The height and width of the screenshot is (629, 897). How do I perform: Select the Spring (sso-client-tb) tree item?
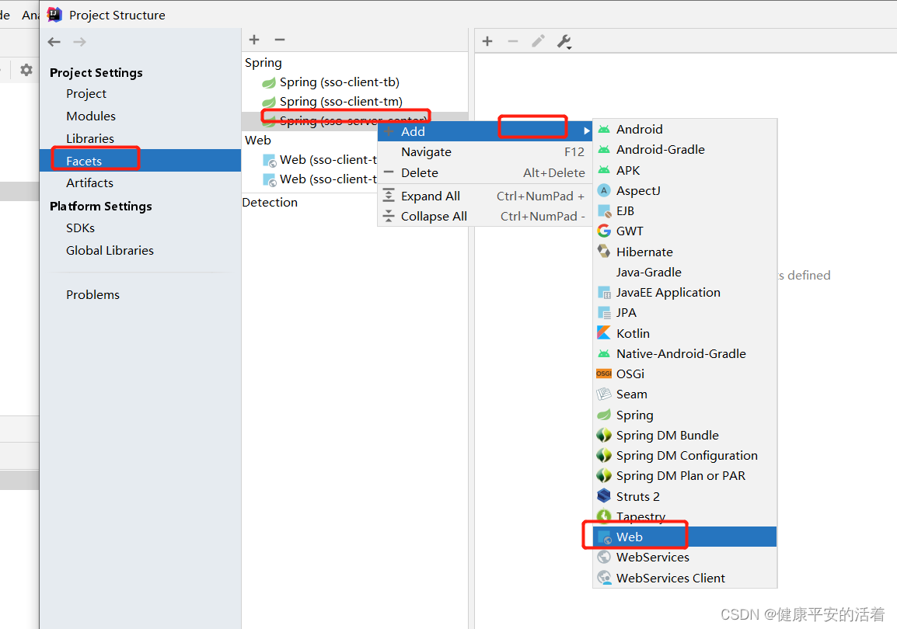pyautogui.click(x=335, y=81)
